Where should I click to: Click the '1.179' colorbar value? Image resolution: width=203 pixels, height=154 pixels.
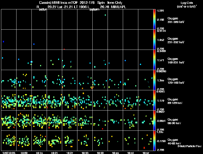161,101
